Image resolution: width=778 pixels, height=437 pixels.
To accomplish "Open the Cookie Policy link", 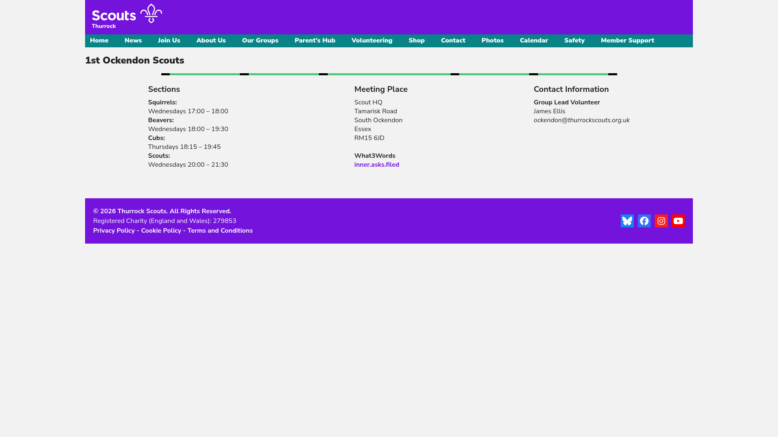I will (161, 231).
